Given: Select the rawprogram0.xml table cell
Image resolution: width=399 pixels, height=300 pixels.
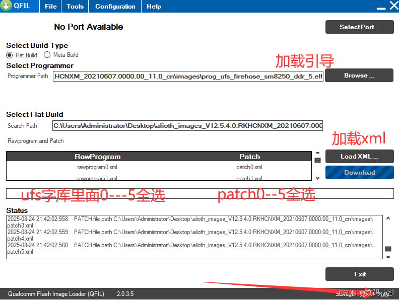Looking at the screenshot, I should point(97,167).
